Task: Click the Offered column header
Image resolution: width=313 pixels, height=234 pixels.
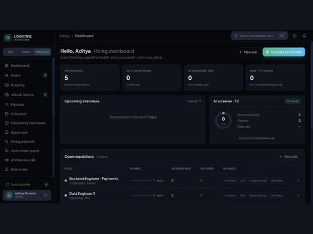Action: (207, 168)
